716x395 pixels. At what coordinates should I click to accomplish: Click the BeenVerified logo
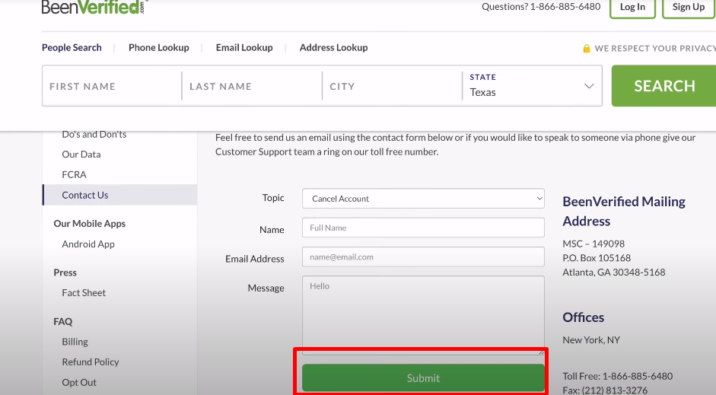point(94,7)
